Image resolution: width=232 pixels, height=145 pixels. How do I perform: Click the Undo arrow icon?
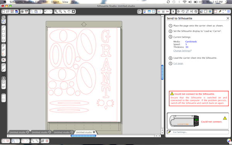[x=46, y=11]
